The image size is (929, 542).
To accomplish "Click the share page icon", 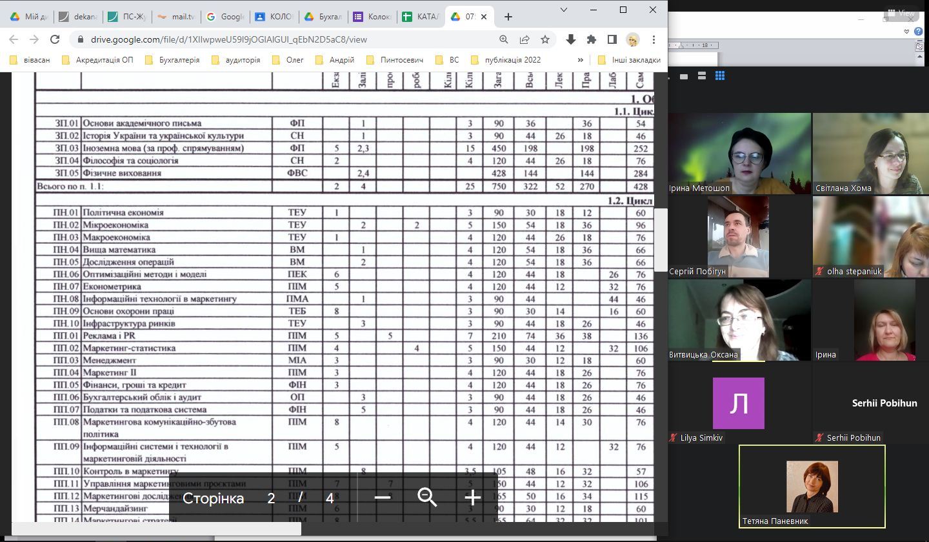I will tap(524, 39).
